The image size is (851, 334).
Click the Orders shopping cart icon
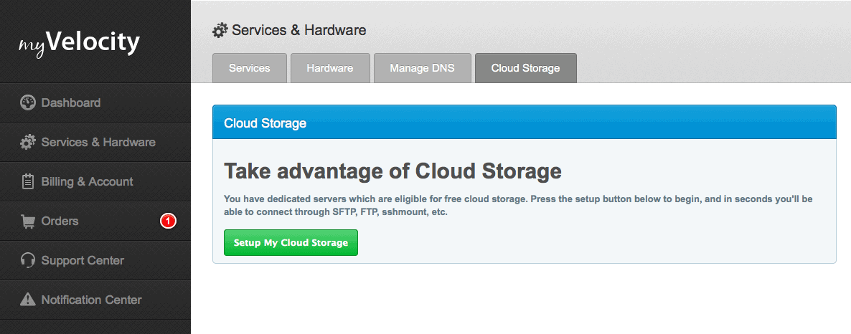(x=28, y=221)
